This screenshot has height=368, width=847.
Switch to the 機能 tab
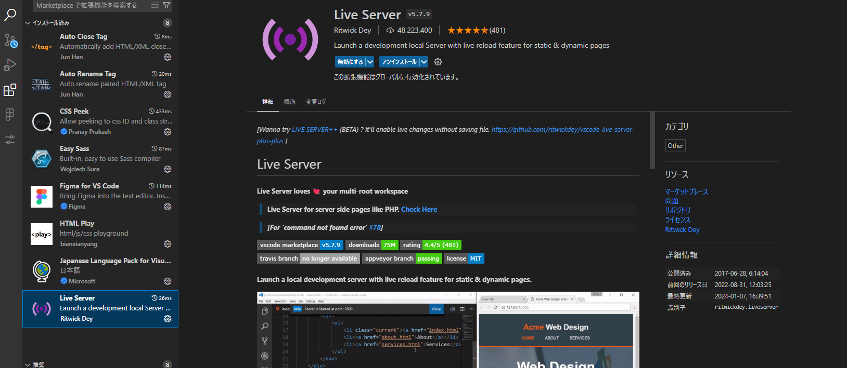pyautogui.click(x=290, y=102)
